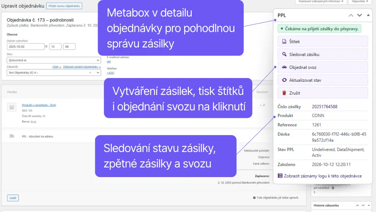Open Nastavení zobrazených informací menu
376x212 pixels.
point(321,1)
